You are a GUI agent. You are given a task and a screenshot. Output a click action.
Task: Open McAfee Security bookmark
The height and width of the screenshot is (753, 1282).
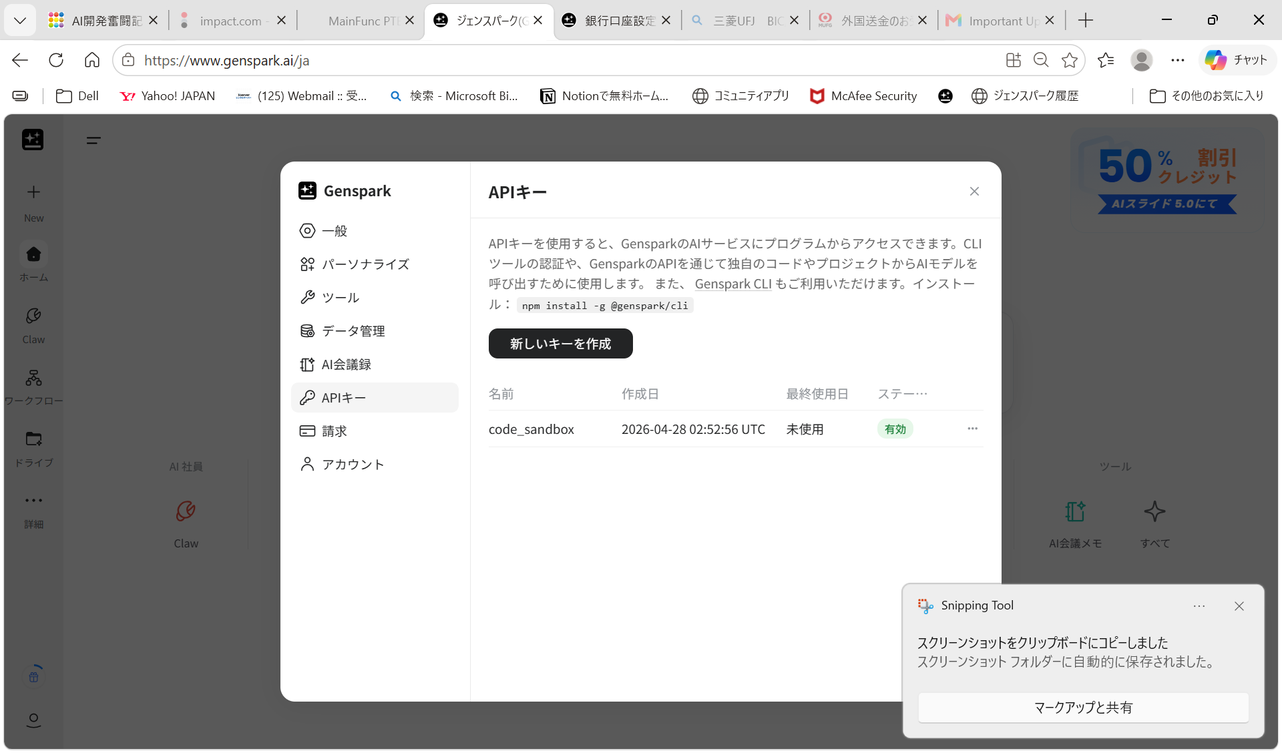pos(863,96)
